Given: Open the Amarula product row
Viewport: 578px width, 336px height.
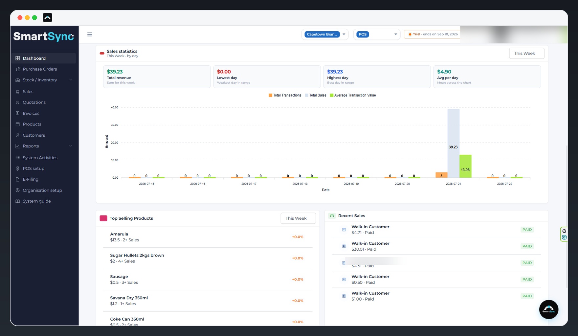Looking at the screenshot, I should (x=208, y=237).
